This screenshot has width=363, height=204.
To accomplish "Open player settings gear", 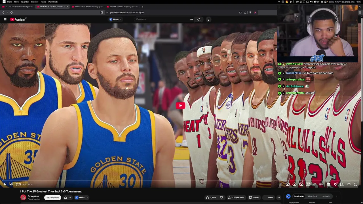I will pyautogui.click(x=335, y=184).
